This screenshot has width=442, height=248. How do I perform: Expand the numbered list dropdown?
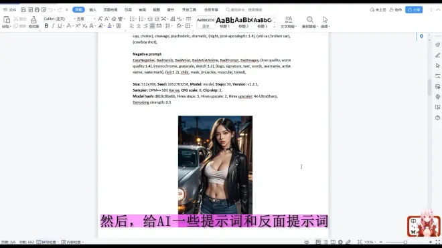pos(145,19)
